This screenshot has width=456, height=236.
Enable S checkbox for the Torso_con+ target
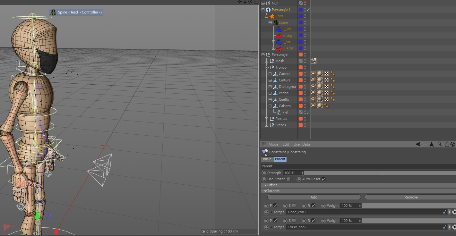pyautogui.click(x=294, y=221)
